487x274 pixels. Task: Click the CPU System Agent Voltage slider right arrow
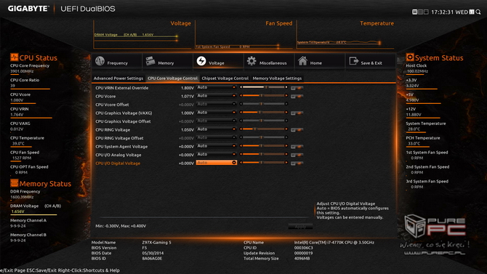tap(286, 146)
